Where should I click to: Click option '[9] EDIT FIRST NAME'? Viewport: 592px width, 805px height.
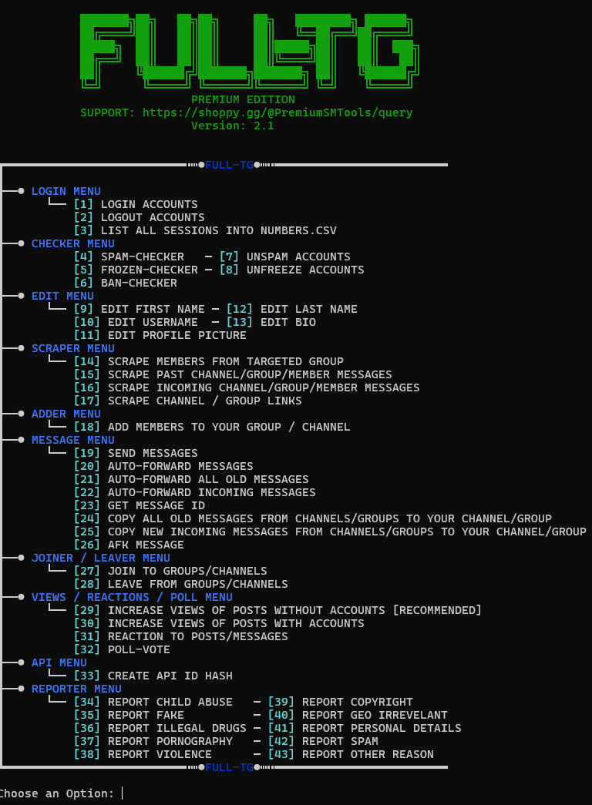pos(140,309)
